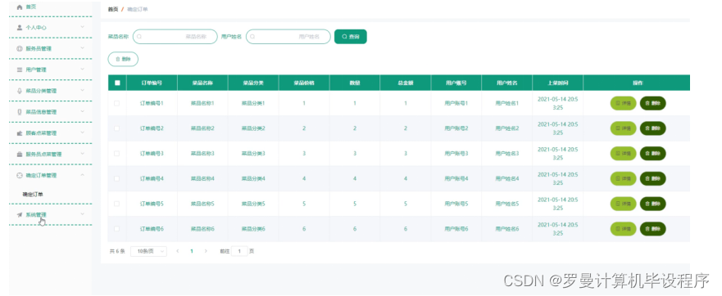Click the 总金额 column header

(405, 83)
